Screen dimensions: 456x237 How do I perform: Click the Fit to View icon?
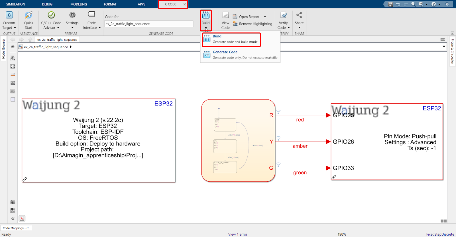pos(13,66)
